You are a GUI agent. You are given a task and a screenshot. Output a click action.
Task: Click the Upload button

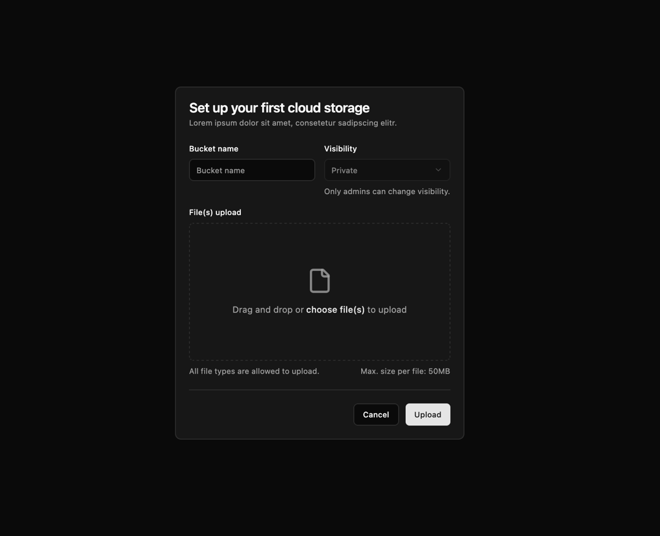coord(428,415)
